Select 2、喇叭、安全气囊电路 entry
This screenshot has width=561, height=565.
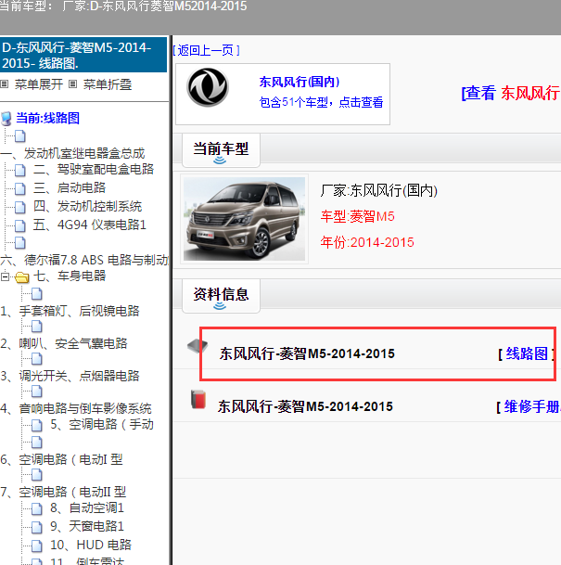(x=64, y=343)
